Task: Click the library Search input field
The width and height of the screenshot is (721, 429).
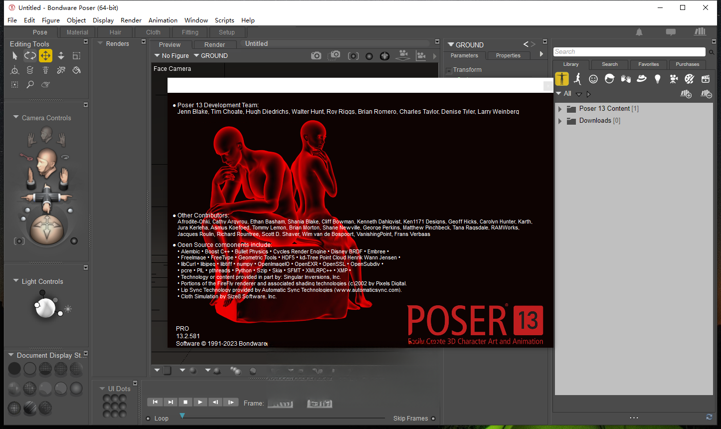Action: tap(629, 52)
